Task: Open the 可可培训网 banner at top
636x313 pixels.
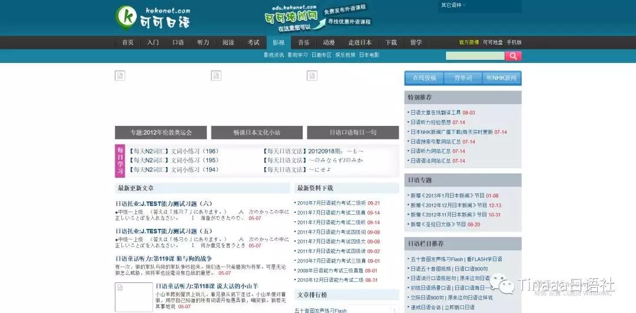Action: pos(317,17)
